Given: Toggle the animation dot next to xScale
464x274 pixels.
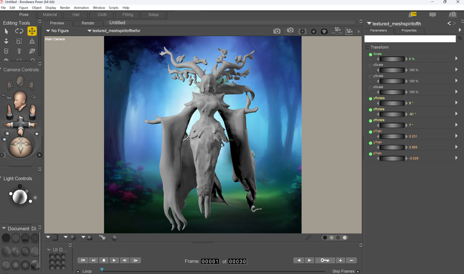Looking at the screenshot, I should (x=370, y=65).
